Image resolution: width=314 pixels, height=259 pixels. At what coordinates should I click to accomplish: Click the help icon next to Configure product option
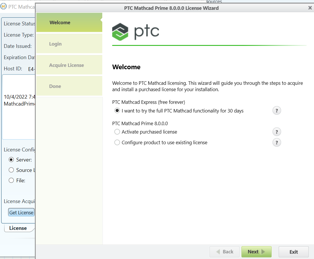click(x=277, y=142)
